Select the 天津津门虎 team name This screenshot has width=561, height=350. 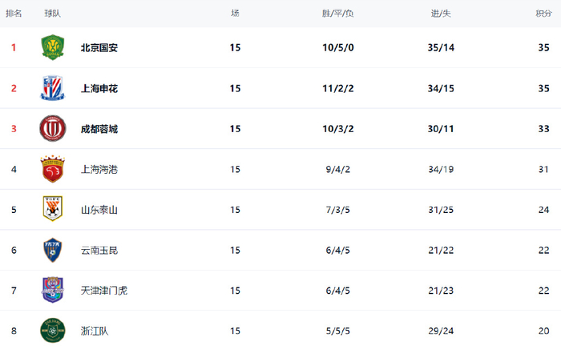click(x=104, y=290)
